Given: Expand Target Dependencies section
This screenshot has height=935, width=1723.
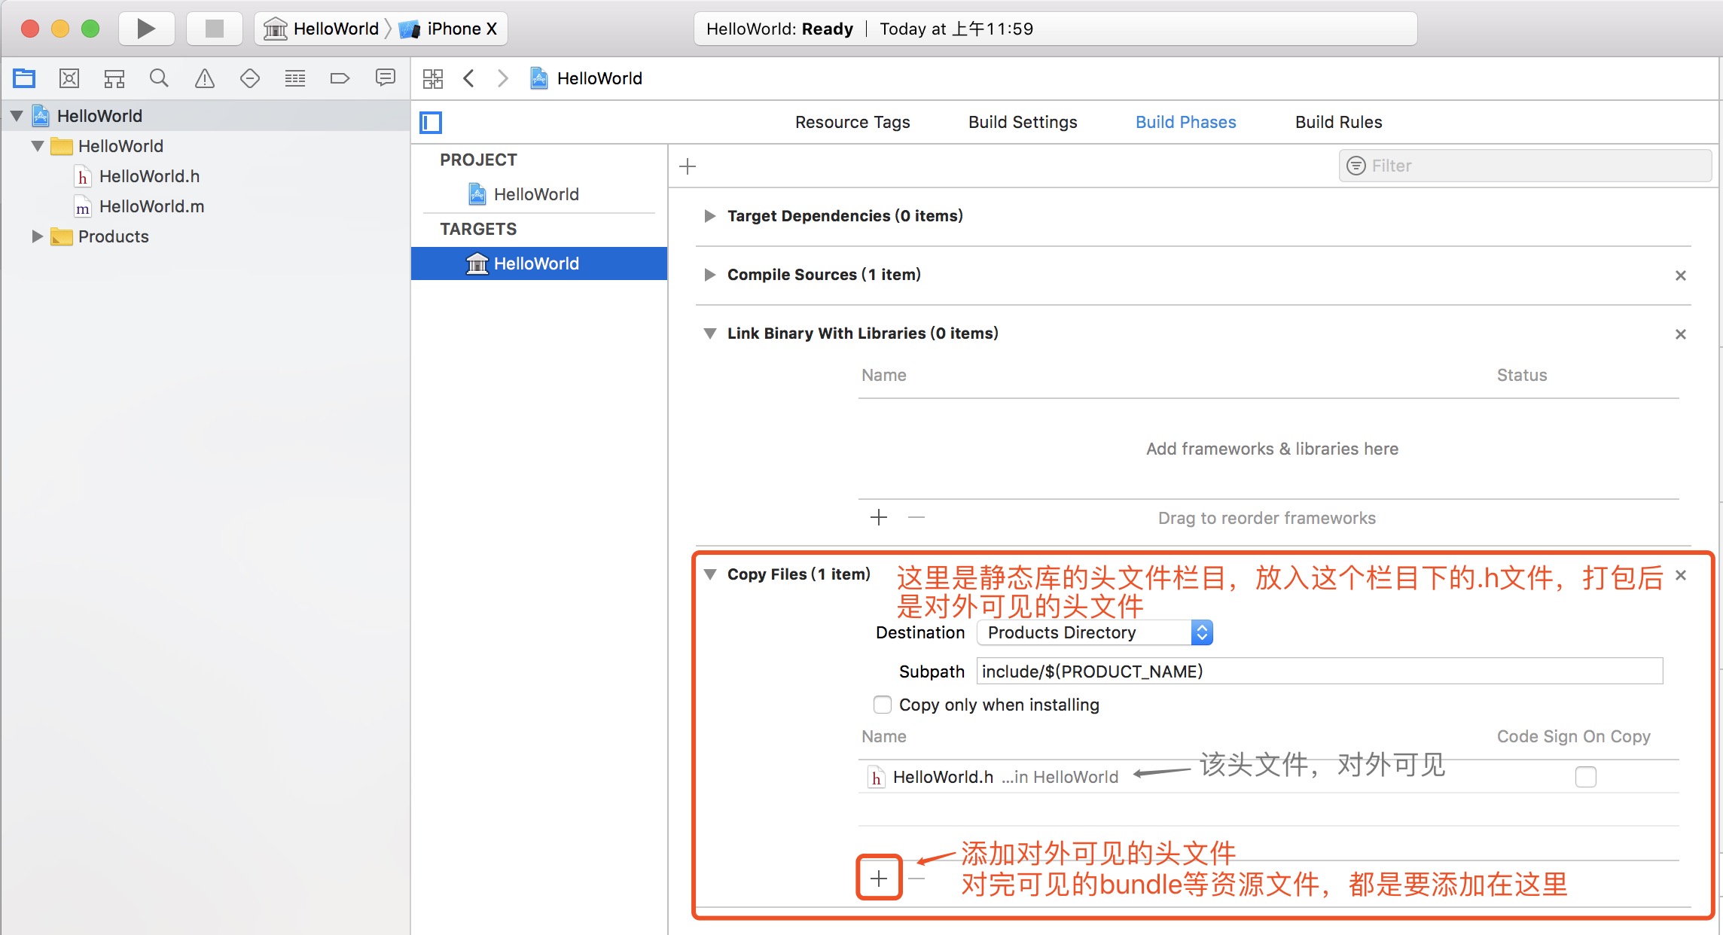Looking at the screenshot, I should point(709,216).
